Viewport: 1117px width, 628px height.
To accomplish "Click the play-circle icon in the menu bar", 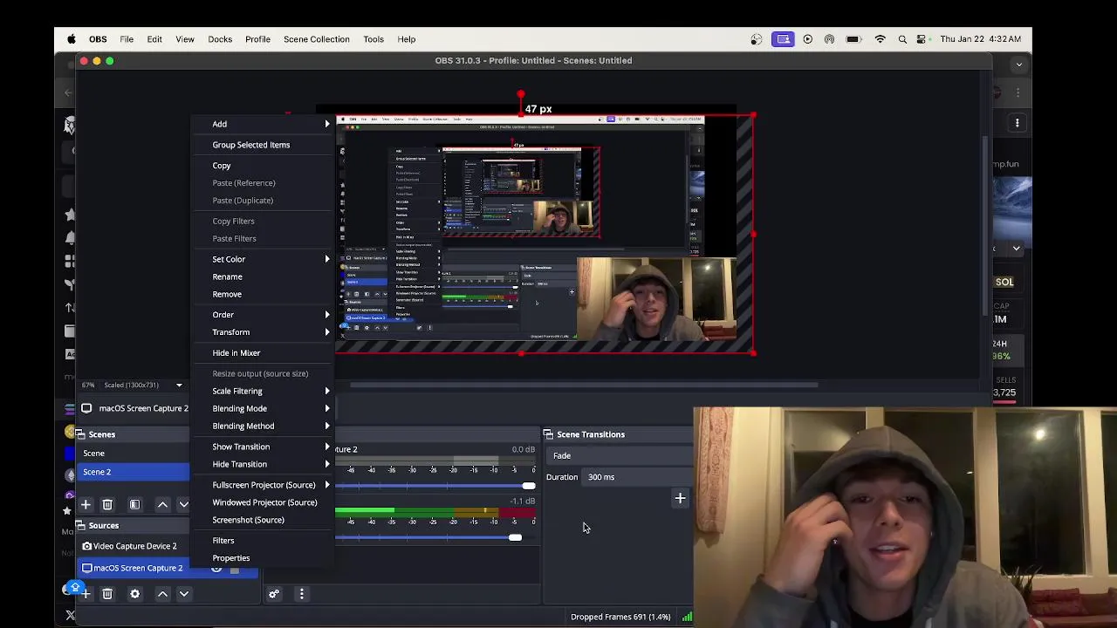I will pyautogui.click(x=807, y=39).
